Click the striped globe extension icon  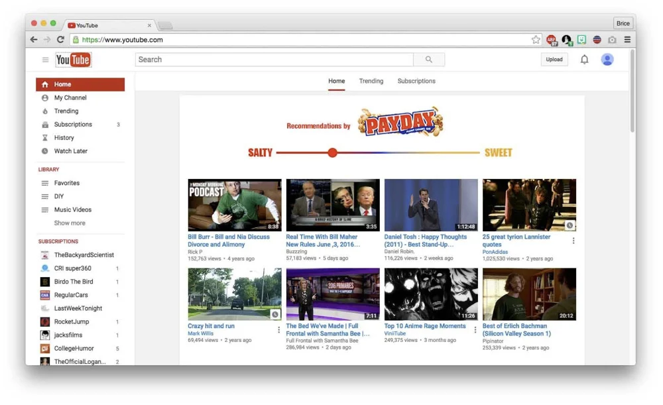click(597, 40)
